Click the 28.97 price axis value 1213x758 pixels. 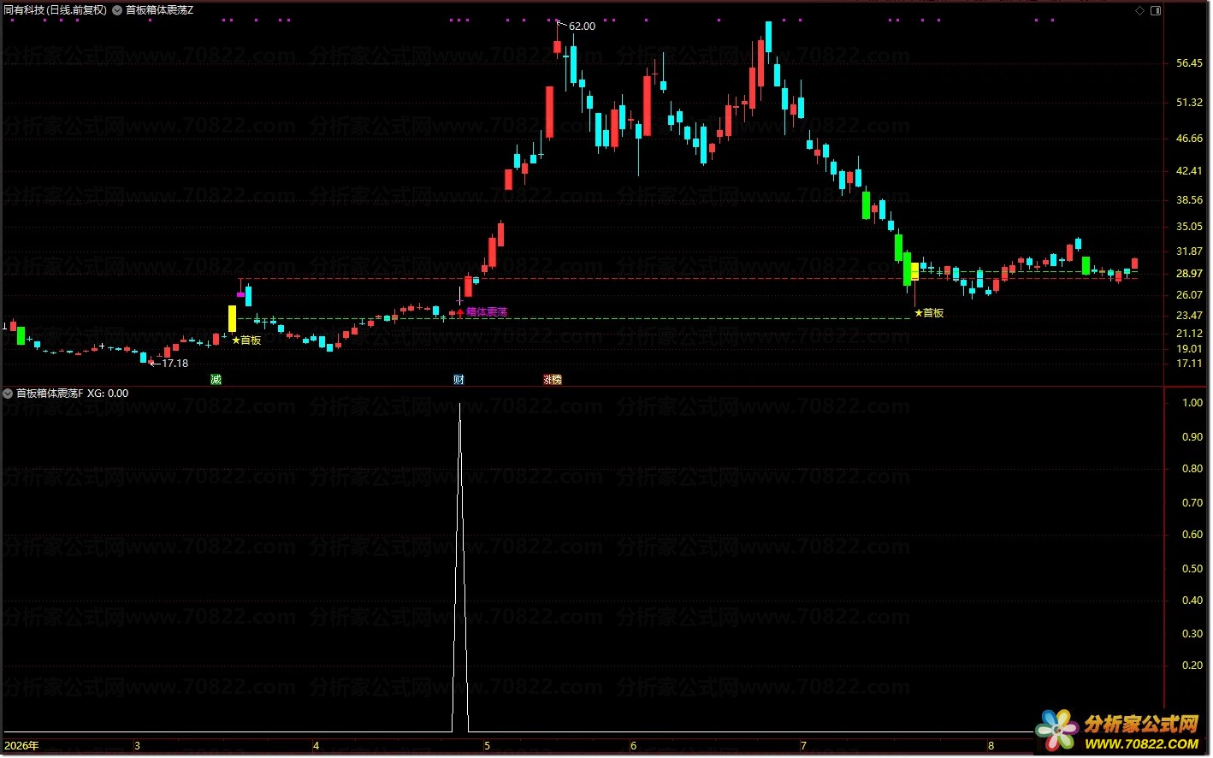(x=1189, y=274)
